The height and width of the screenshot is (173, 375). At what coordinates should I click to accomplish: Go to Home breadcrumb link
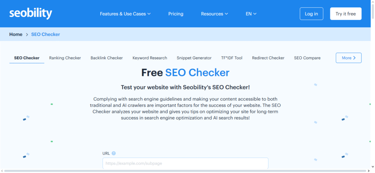click(x=16, y=35)
